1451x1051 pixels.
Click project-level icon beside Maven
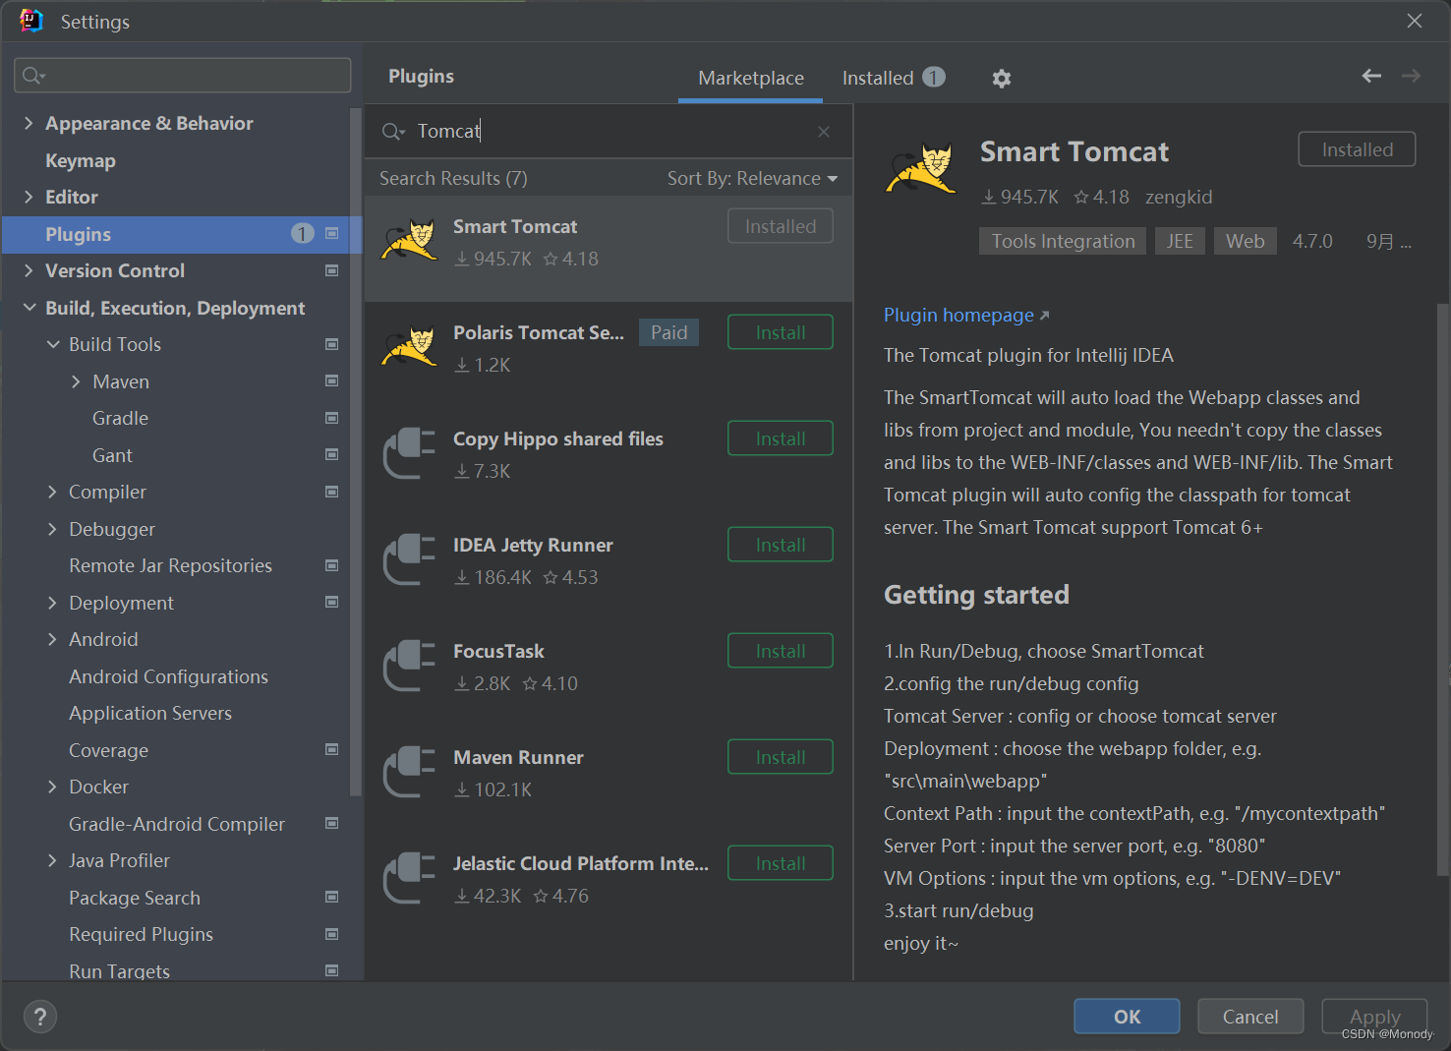(332, 380)
